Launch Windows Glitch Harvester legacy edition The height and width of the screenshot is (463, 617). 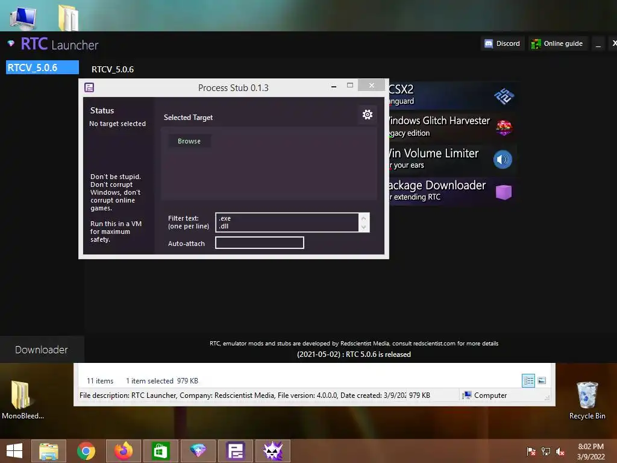[453, 127]
